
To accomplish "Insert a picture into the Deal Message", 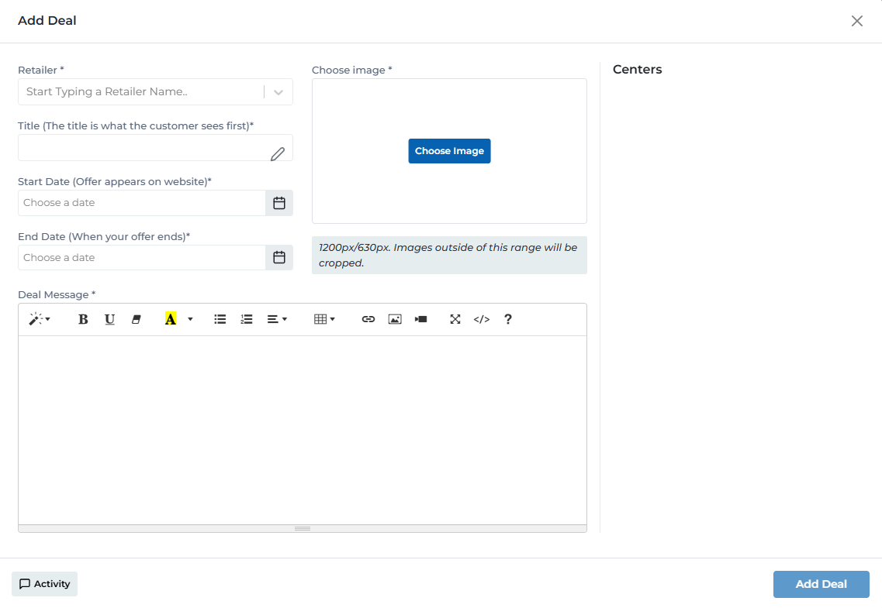I will 394,318.
